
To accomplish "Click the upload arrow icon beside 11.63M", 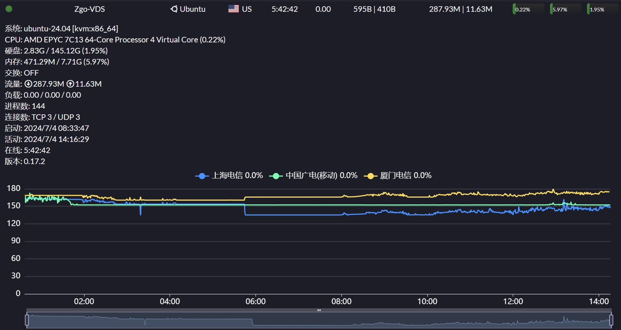I will (x=70, y=84).
